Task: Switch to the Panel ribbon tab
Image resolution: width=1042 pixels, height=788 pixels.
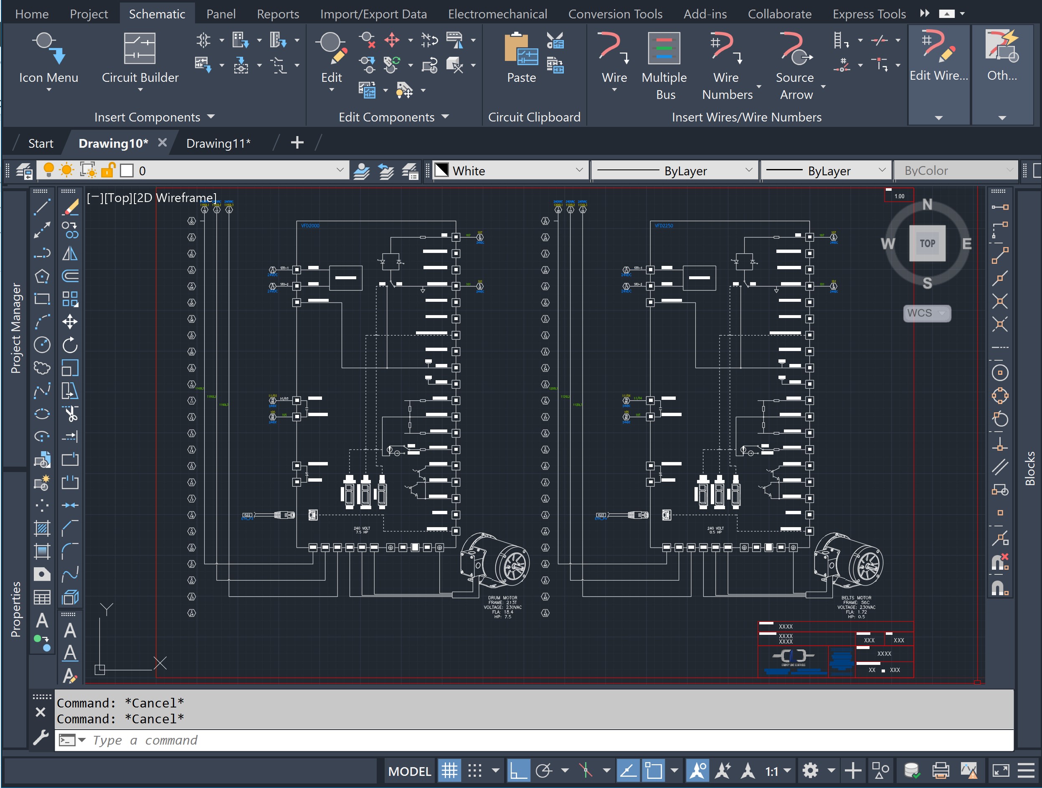Action: pyautogui.click(x=221, y=14)
